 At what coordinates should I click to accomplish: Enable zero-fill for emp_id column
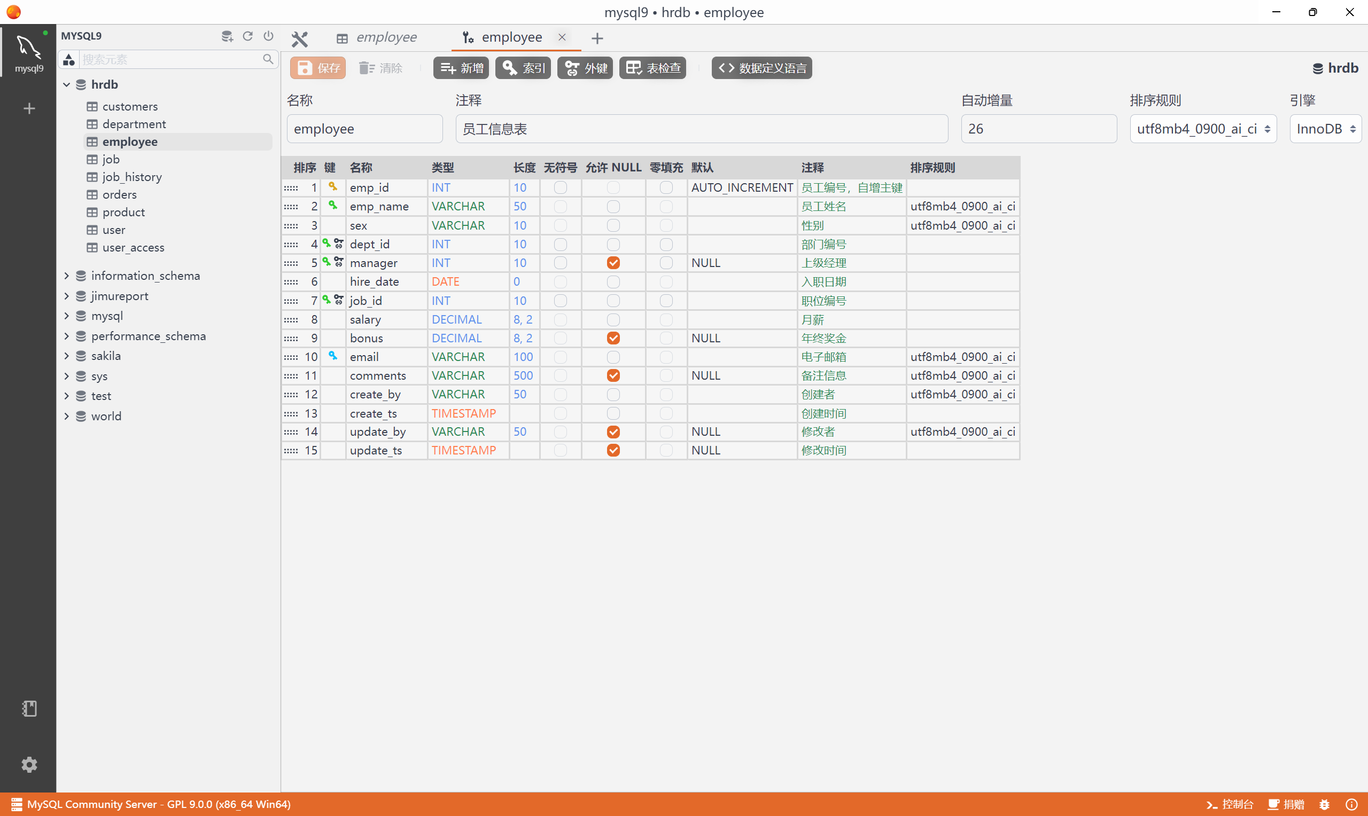[x=666, y=187]
